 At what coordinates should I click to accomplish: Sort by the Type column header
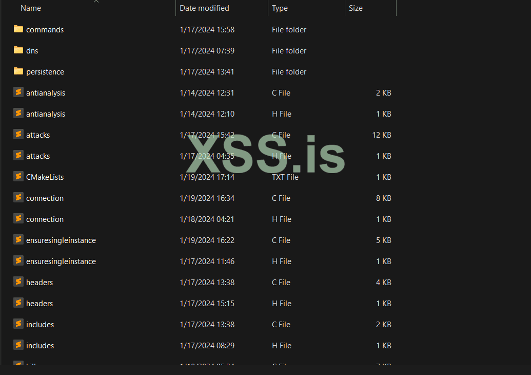[x=280, y=8]
